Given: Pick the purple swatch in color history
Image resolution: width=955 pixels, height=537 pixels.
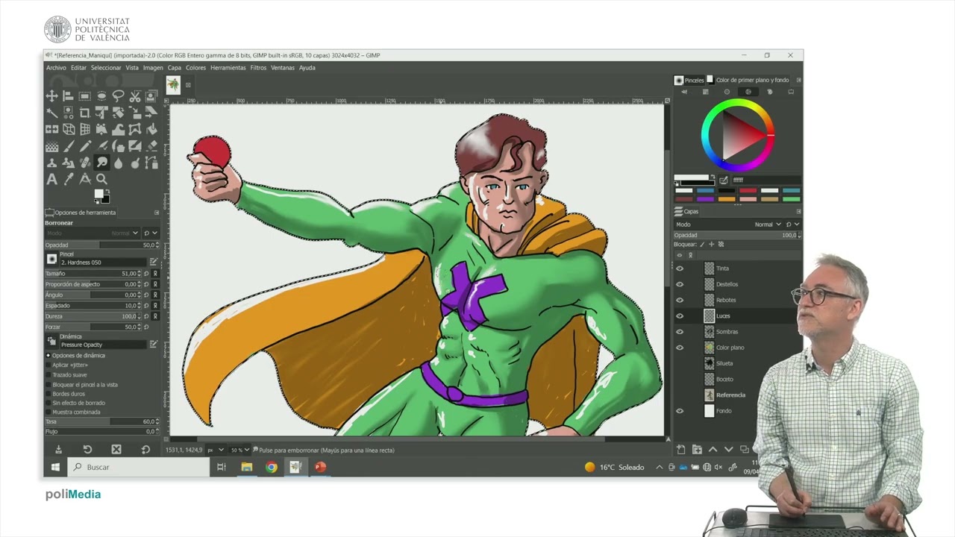Looking at the screenshot, I should 705,199.
